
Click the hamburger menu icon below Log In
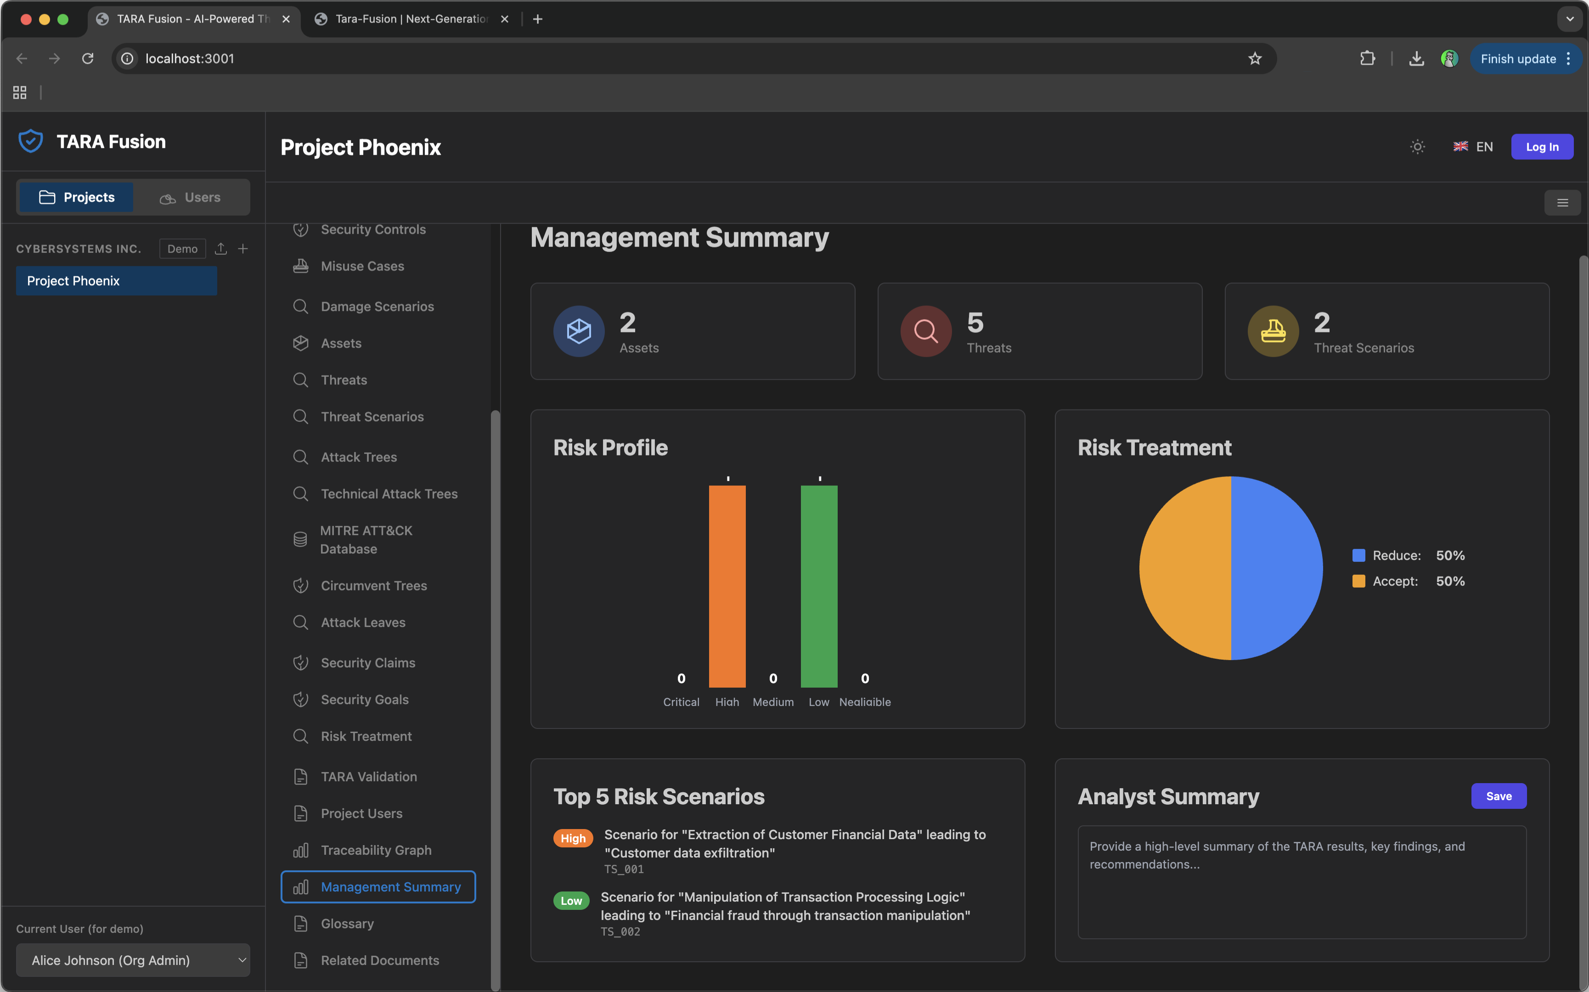pyautogui.click(x=1562, y=203)
